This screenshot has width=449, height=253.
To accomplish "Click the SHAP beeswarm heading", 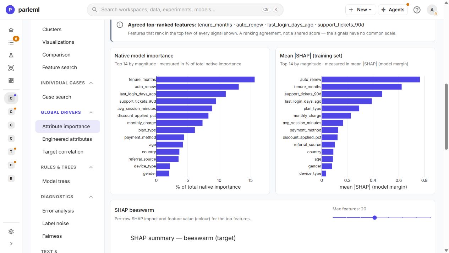I will pos(134,210).
